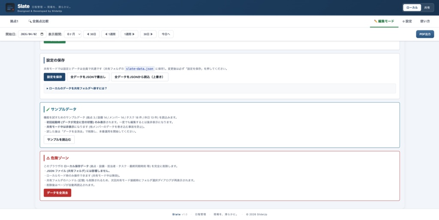This screenshot has width=439, height=220.
Task: Import with 全データをJSONから読込（上書き）
Action: click(139, 77)
